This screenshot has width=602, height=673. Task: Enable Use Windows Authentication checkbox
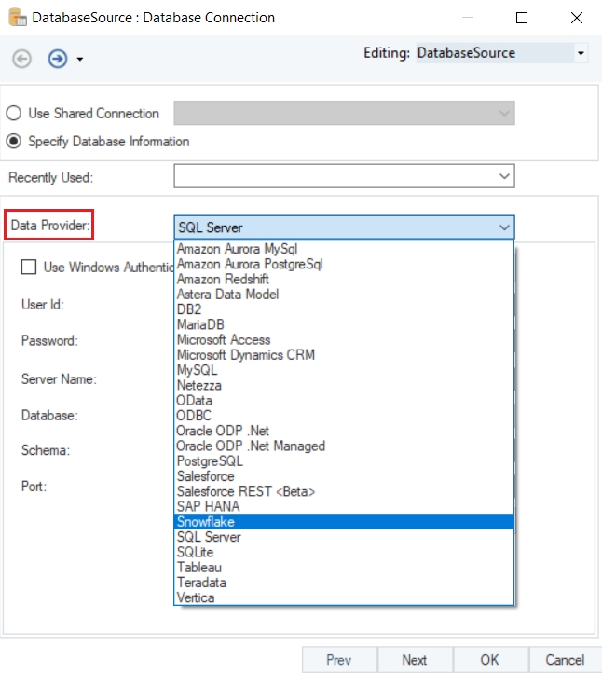point(29,268)
